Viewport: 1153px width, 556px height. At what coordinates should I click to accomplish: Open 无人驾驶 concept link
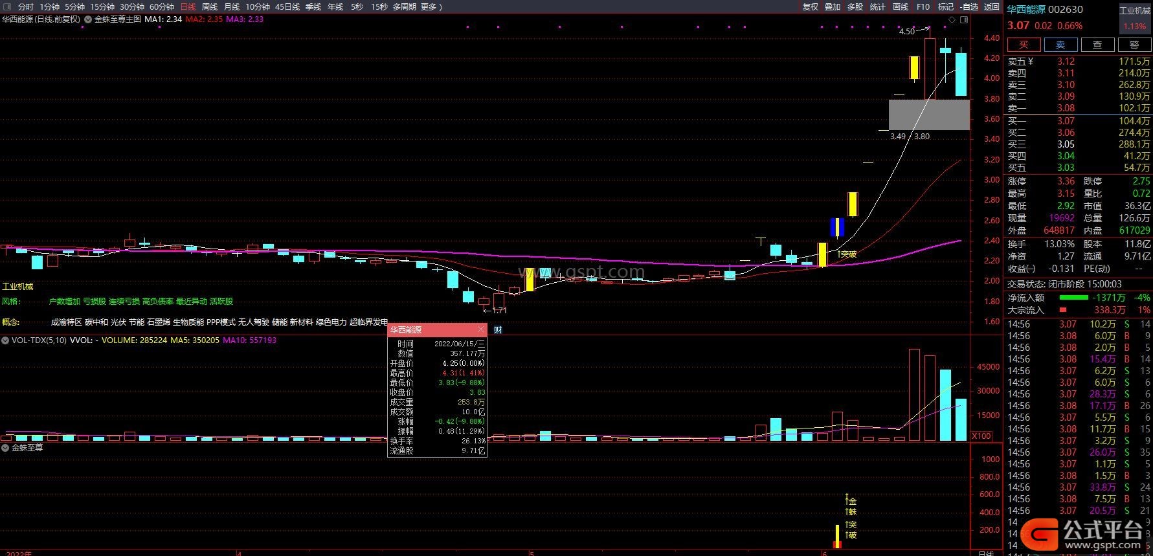click(253, 322)
